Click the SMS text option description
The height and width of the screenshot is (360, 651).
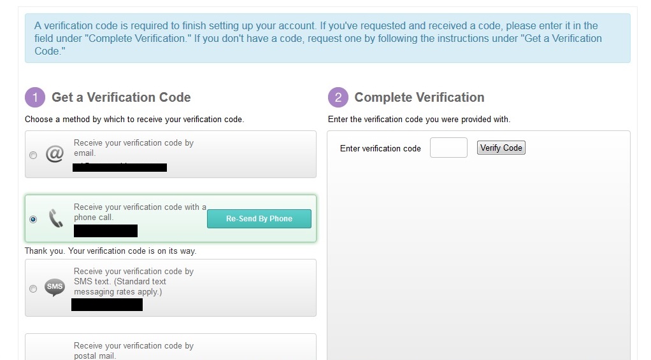[134, 281]
